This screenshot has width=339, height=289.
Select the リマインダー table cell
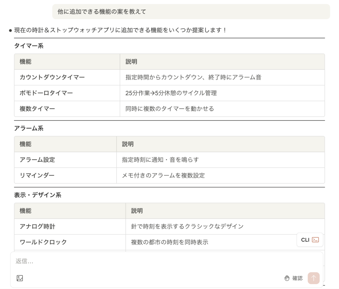point(37,175)
